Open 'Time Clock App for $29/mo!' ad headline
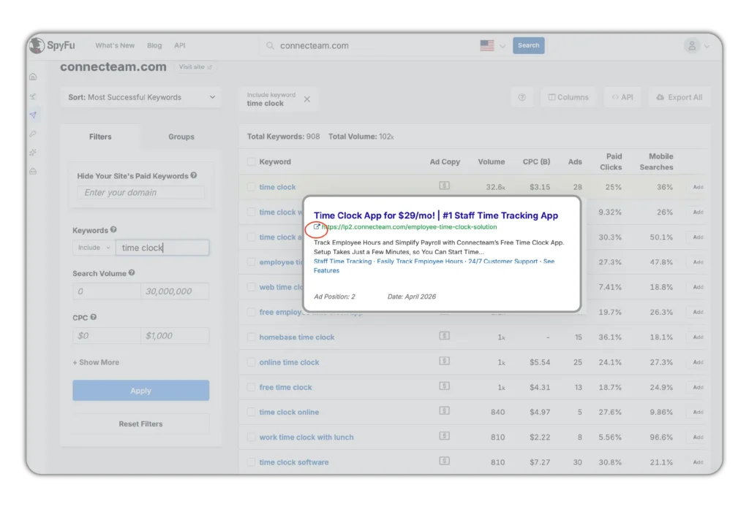The image size is (749, 528). (436, 215)
